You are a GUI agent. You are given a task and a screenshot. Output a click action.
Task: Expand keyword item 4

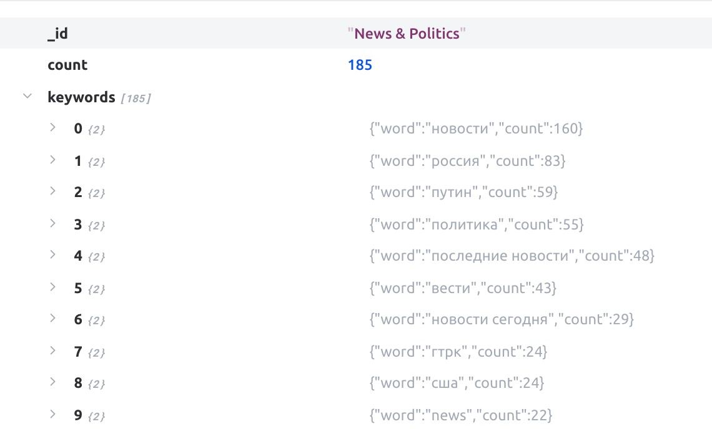point(52,255)
